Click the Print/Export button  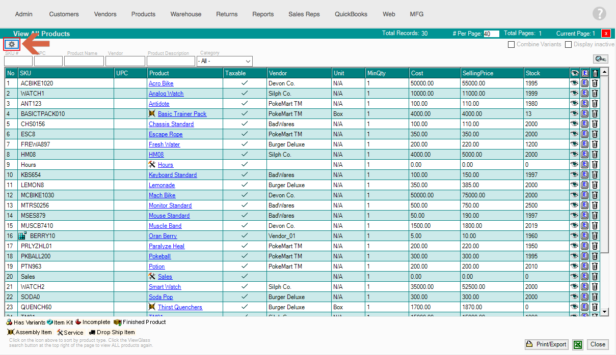point(546,344)
